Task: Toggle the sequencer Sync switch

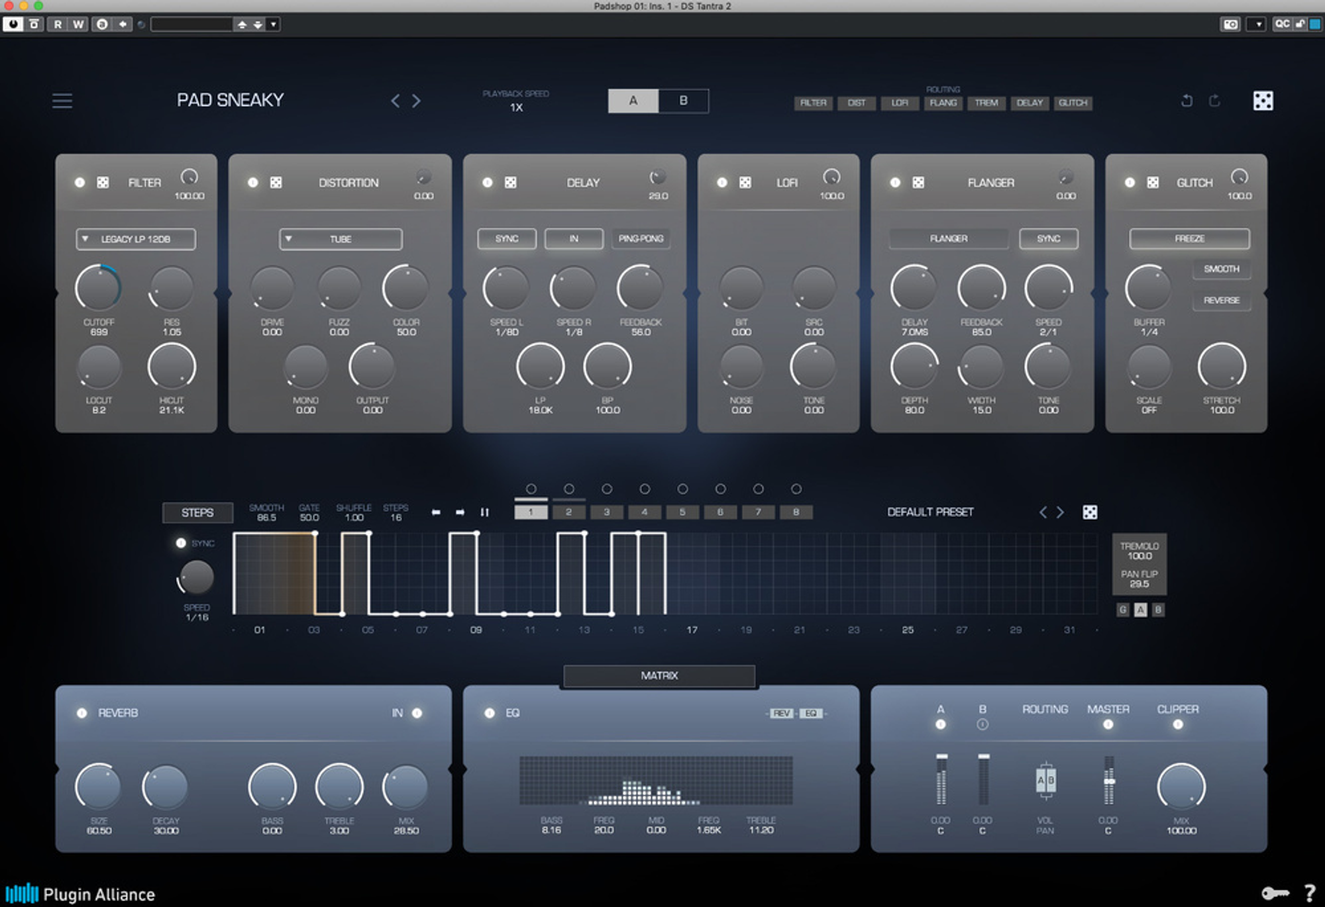Action: (180, 543)
